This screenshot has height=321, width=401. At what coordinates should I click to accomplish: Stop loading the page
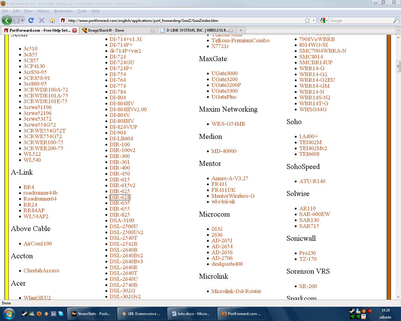(x=41, y=20)
